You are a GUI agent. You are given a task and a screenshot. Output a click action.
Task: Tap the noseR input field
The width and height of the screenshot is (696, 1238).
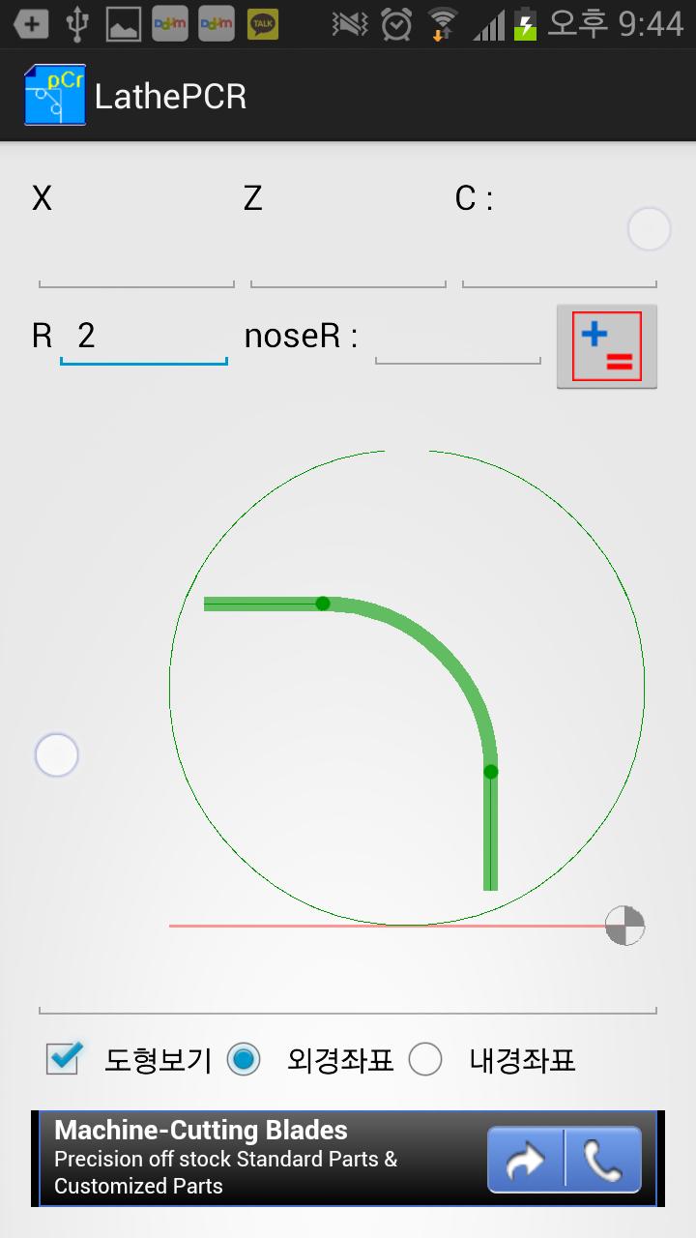point(457,339)
